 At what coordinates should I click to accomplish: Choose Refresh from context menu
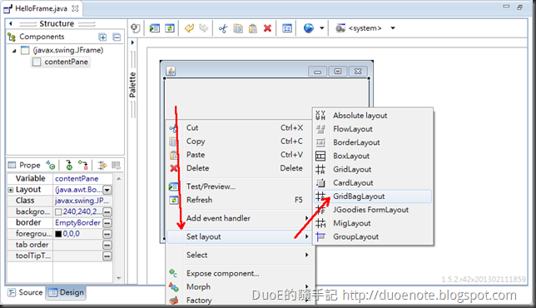(x=240, y=200)
